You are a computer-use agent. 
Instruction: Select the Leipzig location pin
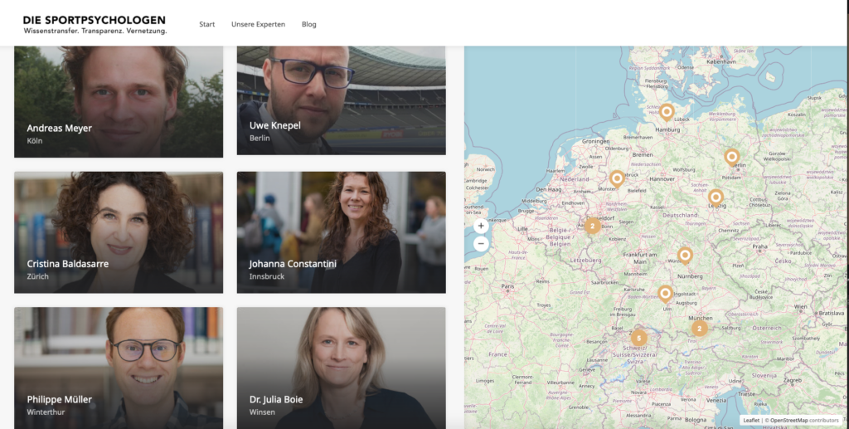(716, 197)
